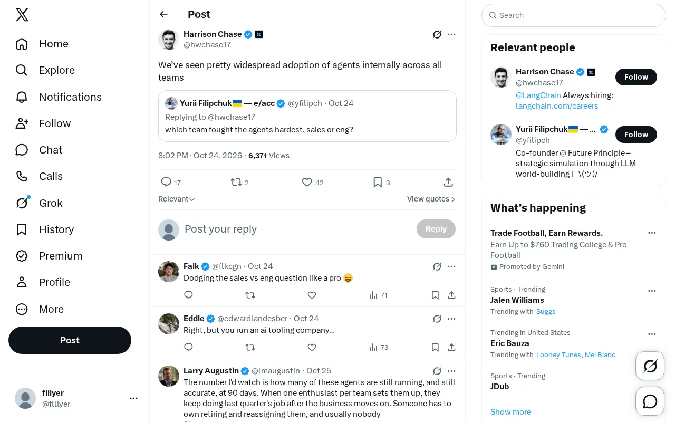
Task: Open account menu next to flllyer
Action: (x=133, y=398)
